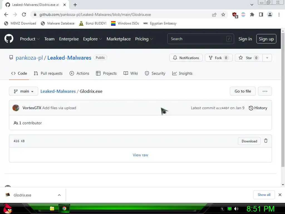The width and height of the screenshot is (285, 214).
Task: Click the striped flag extension icon
Action: (243, 14)
